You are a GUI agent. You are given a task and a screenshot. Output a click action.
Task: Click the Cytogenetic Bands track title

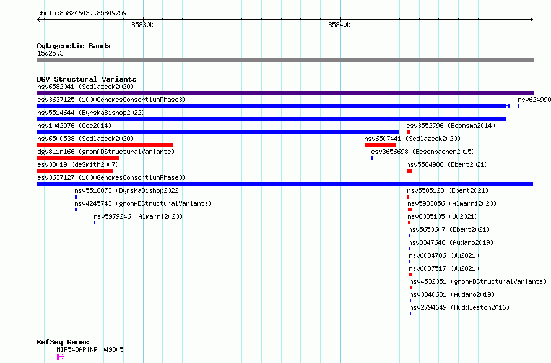(x=74, y=46)
